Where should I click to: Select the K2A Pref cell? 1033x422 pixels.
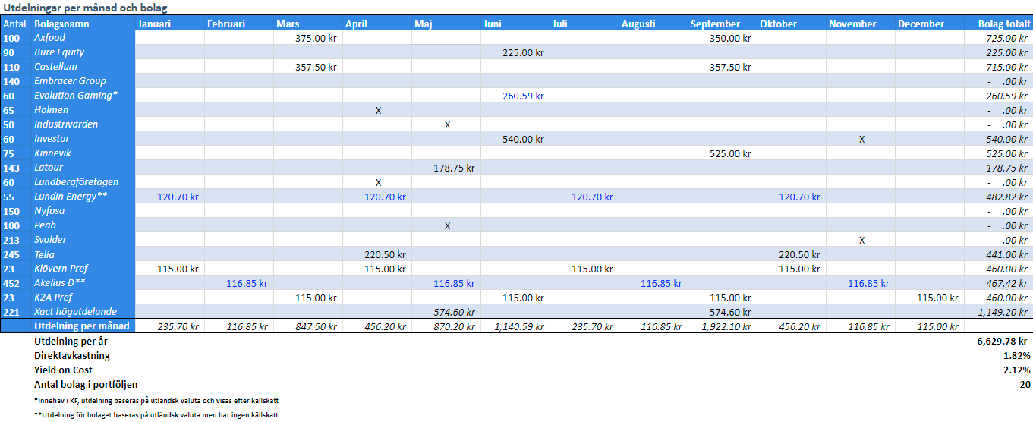83,298
